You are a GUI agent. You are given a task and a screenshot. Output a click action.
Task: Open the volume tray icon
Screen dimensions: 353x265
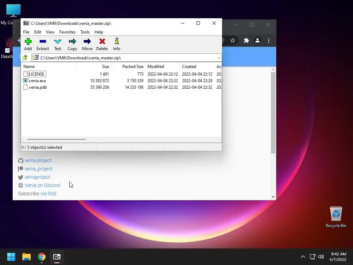tap(321, 257)
